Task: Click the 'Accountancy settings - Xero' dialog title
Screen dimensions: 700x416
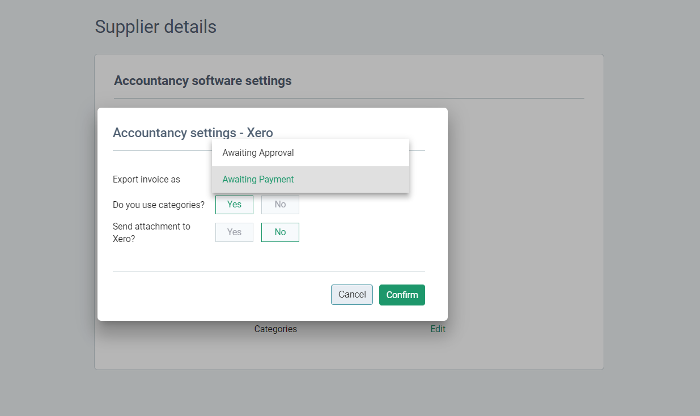Action: (x=193, y=133)
